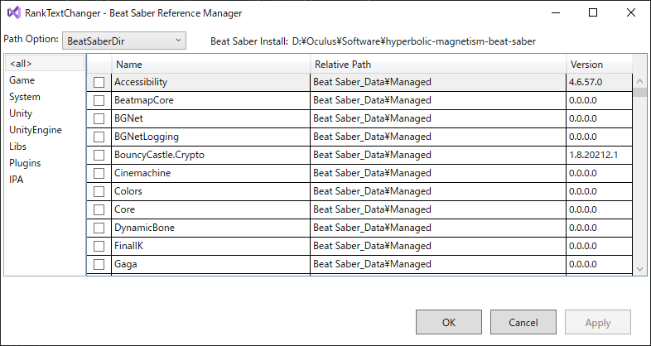651x346 pixels.
Task: Show the UnityEngine category
Action: point(35,130)
